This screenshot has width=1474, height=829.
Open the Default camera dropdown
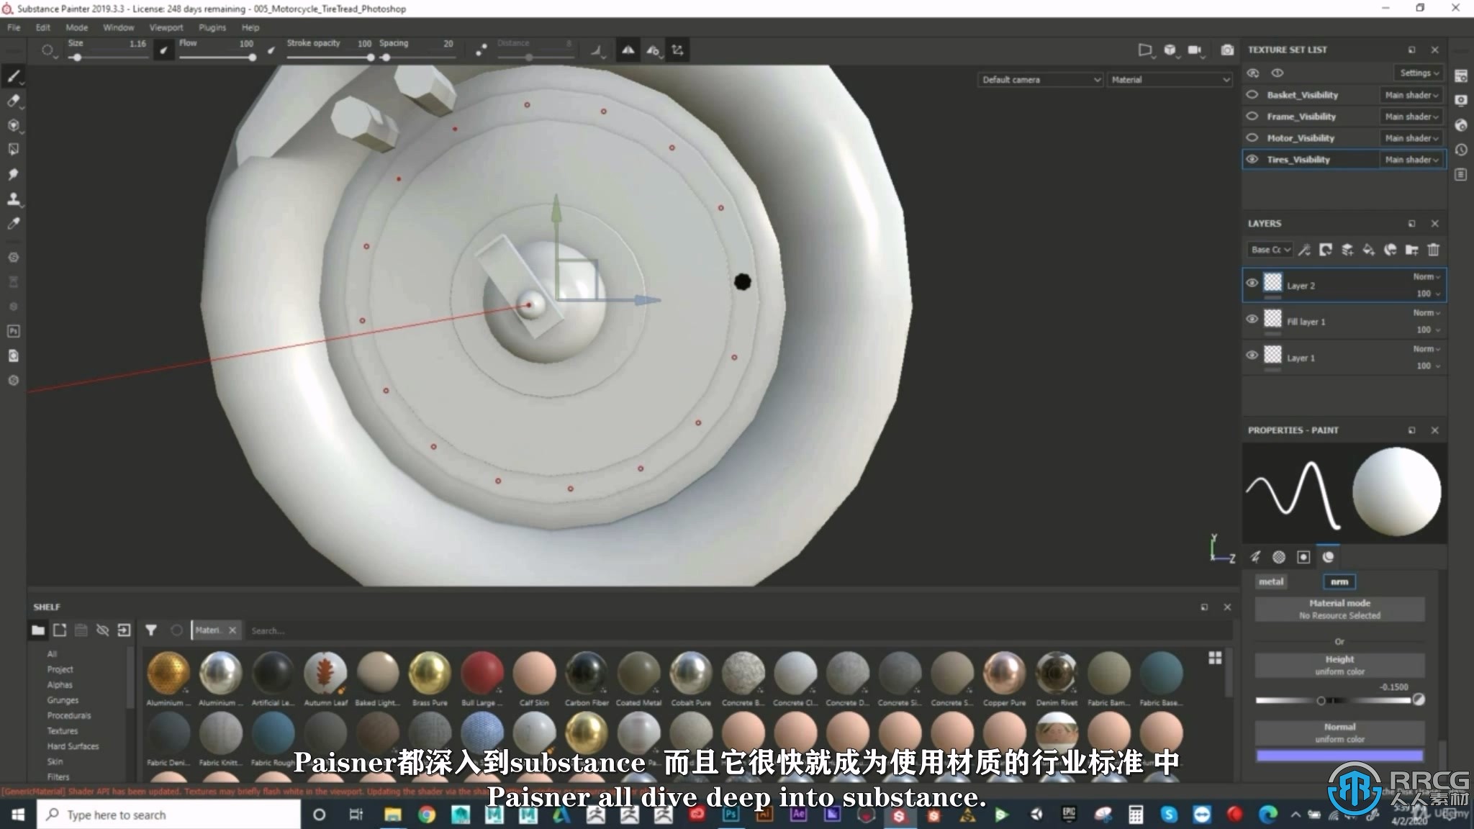(x=1041, y=80)
